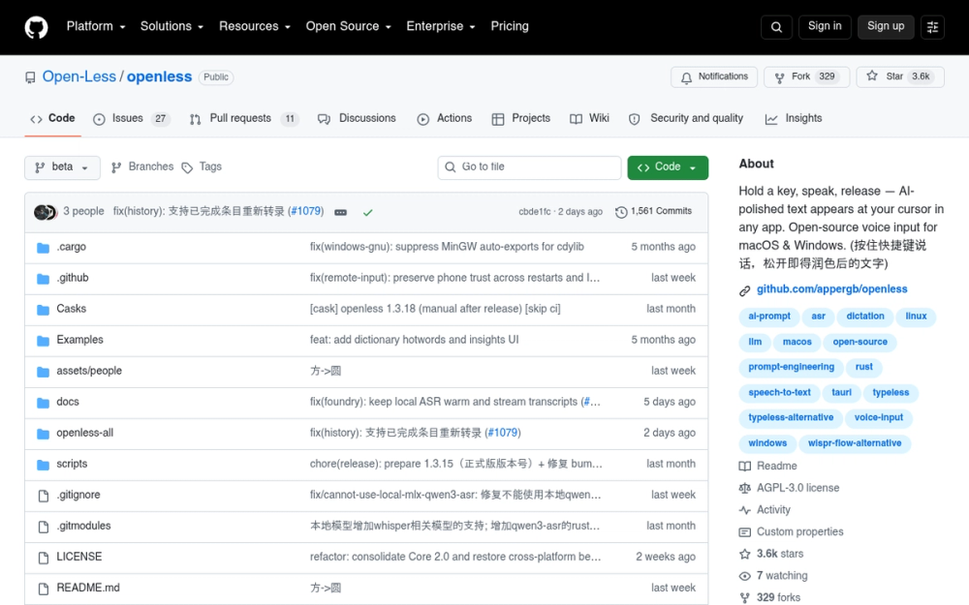Click the Sign up button
This screenshot has height=605, width=969.
886,26
